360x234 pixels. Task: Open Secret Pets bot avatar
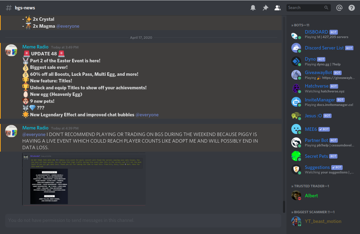tap(296, 156)
